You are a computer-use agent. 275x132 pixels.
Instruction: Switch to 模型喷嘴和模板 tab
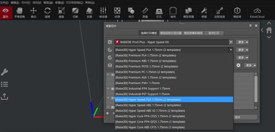click(193, 33)
